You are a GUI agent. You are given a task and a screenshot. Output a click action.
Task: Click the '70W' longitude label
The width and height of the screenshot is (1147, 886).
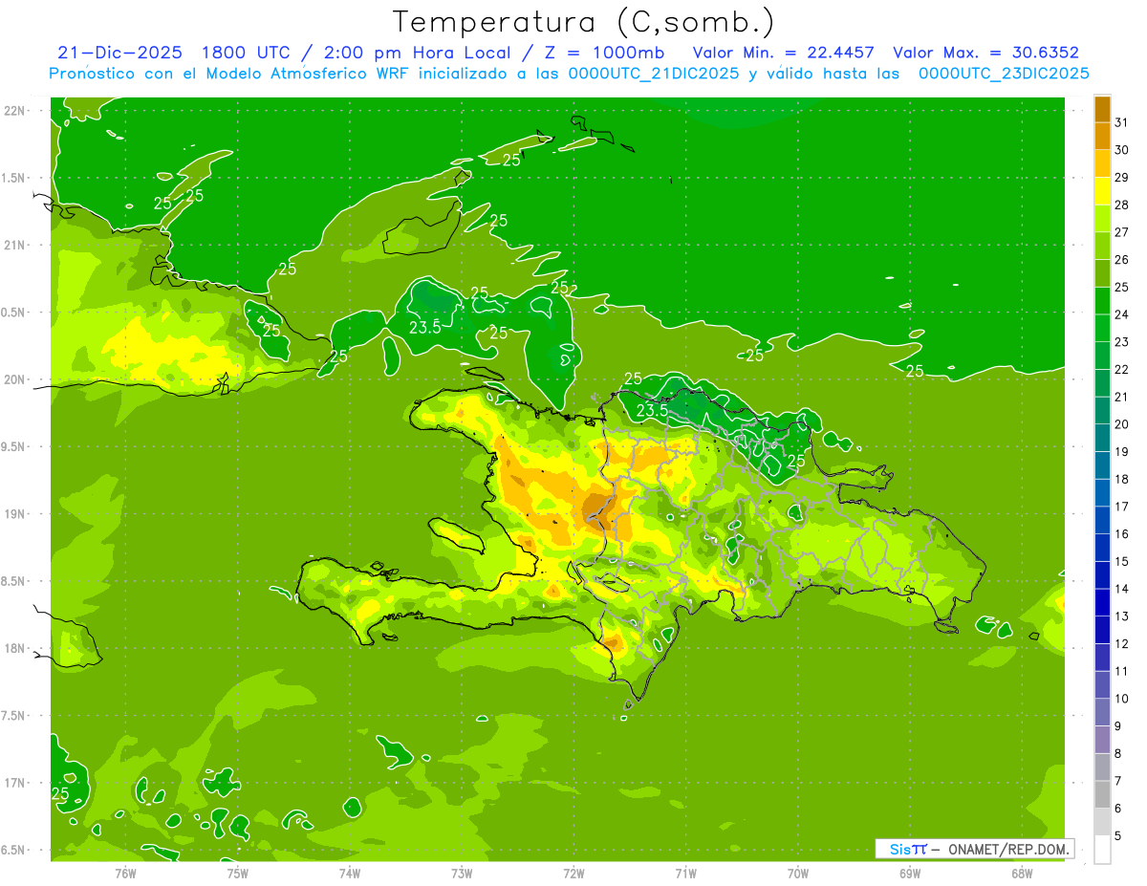(798, 873)
